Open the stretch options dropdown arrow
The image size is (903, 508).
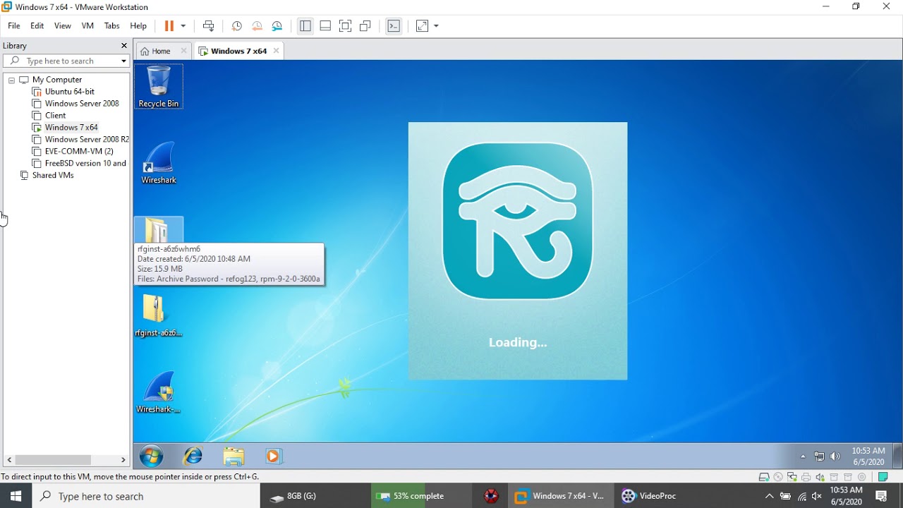click(436, 26)
